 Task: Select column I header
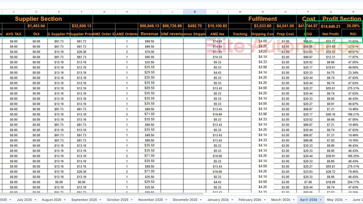click(x=149, y=12)
